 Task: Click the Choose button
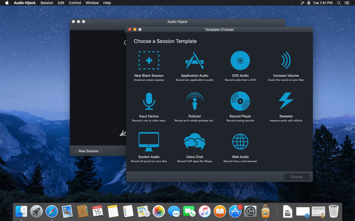pos(296,177)
